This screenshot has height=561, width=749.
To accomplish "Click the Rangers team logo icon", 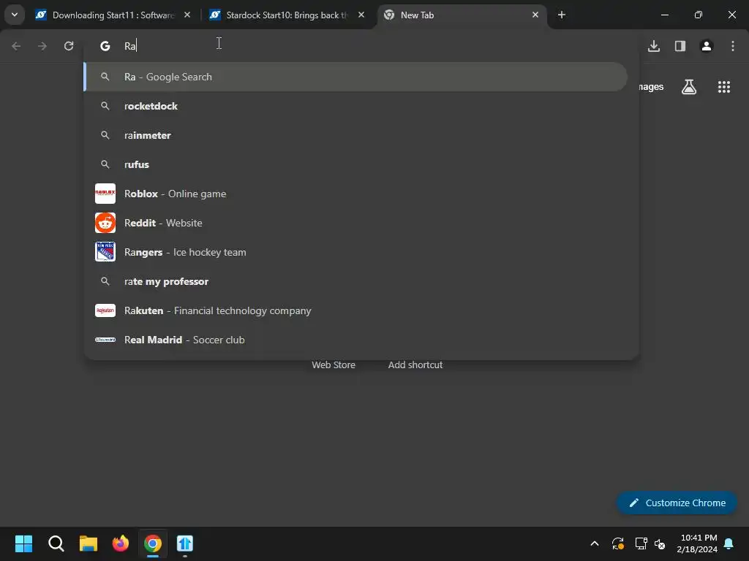I will coord(105,252).
